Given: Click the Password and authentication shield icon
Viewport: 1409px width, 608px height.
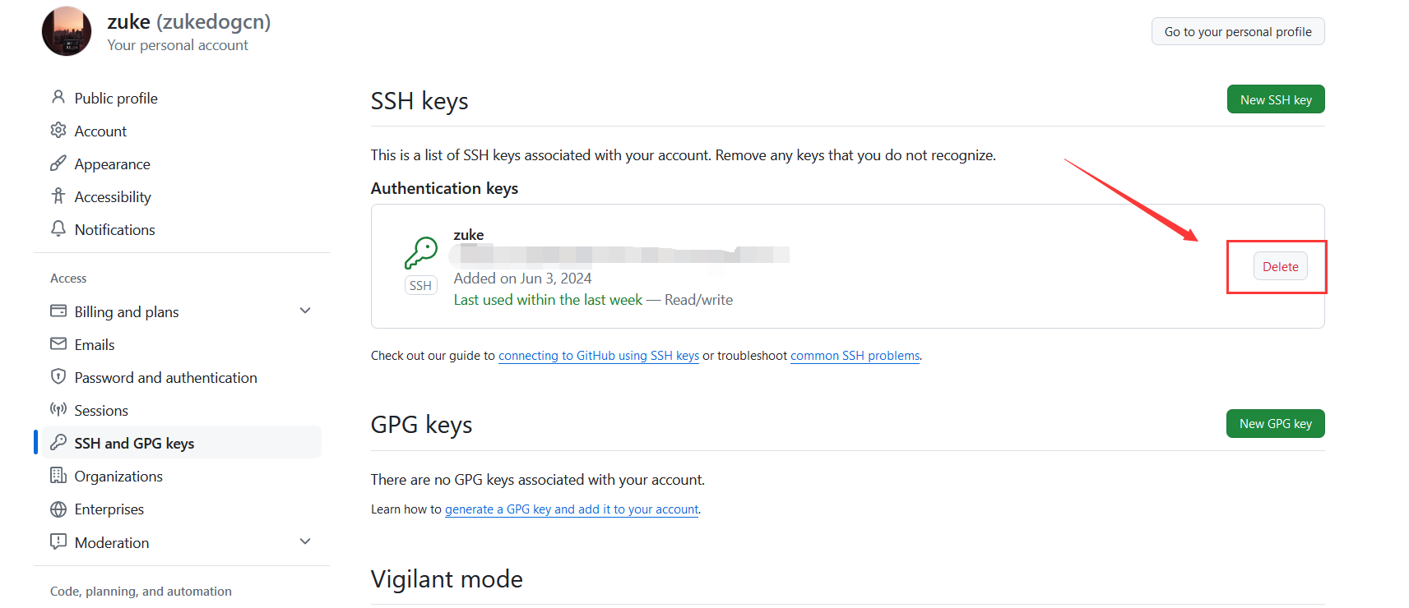Looking at the screenshot, I should 58,376.
